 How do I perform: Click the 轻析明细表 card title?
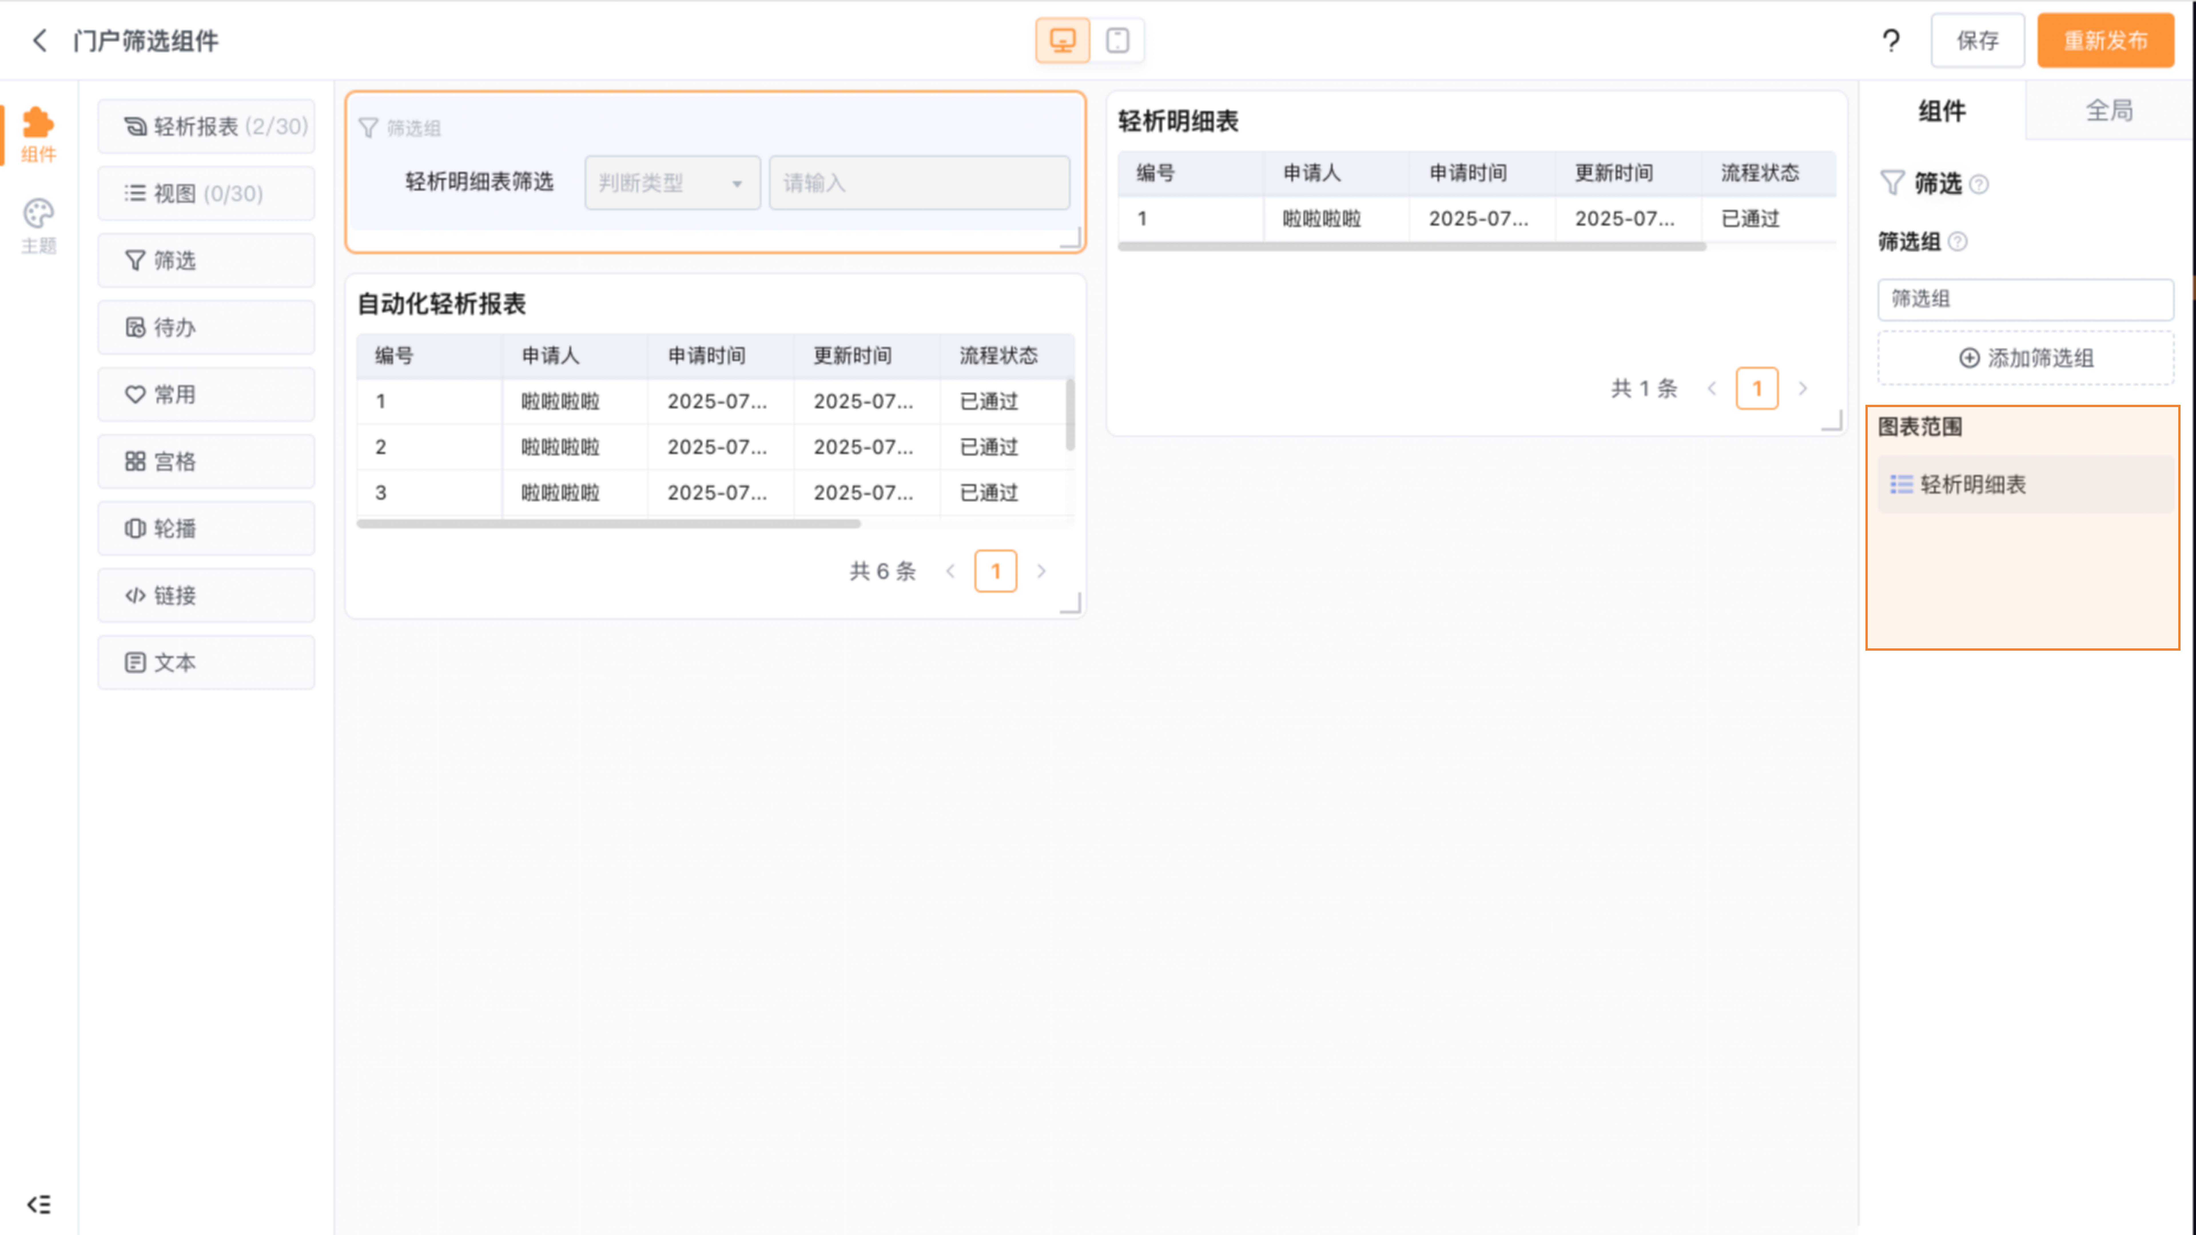coord(1178,121)
